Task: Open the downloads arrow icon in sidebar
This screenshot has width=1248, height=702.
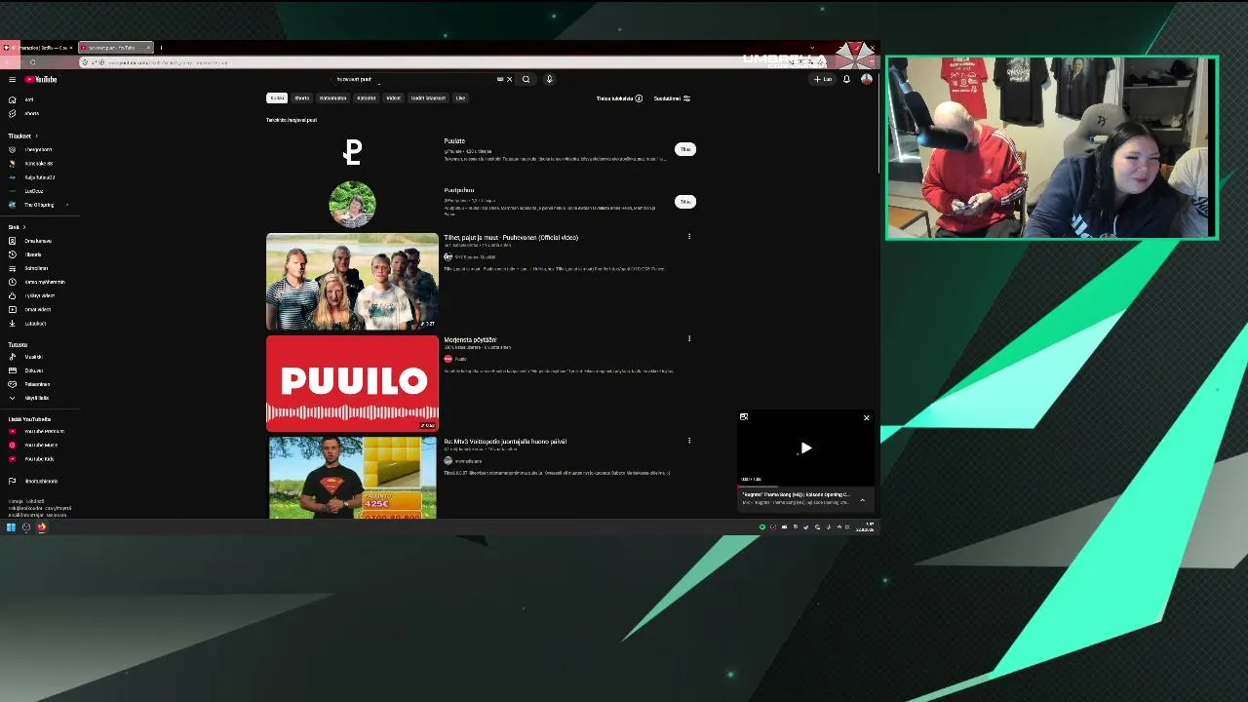Action: point(12,323)
